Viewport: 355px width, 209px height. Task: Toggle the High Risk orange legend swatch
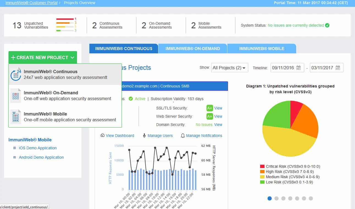pyautogui.click(x=262, y=172)
